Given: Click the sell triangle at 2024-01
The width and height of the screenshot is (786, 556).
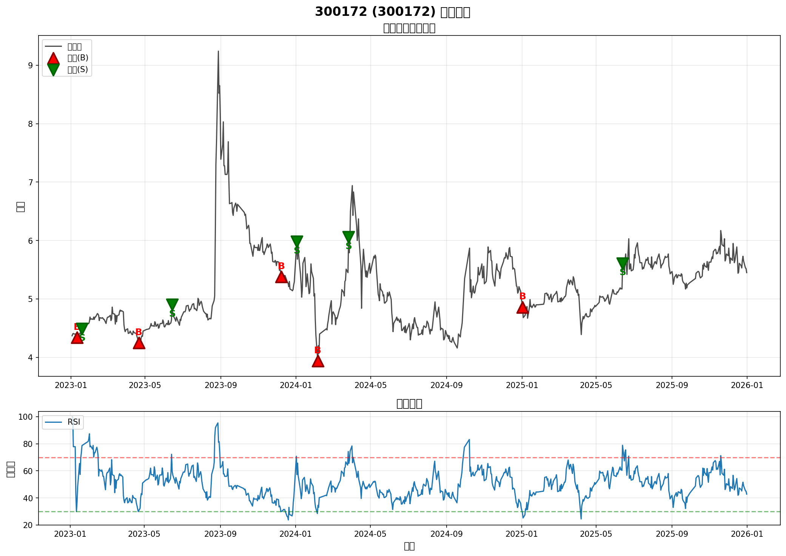Looking at the screenshot, I should pos(297,241).
